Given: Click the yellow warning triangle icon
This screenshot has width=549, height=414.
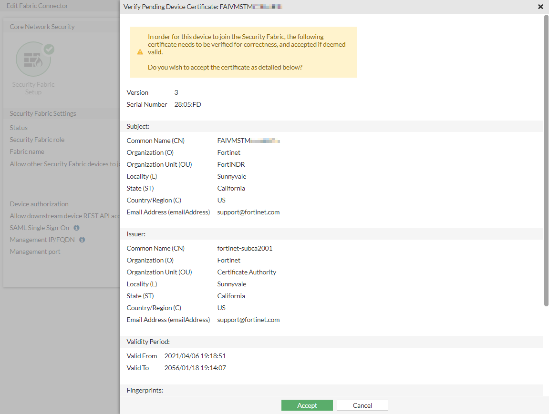Looking at the screenshot, I should [140, 52].
